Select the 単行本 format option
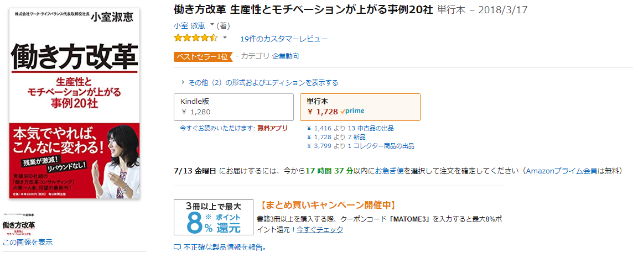 (x=360, y=107)
